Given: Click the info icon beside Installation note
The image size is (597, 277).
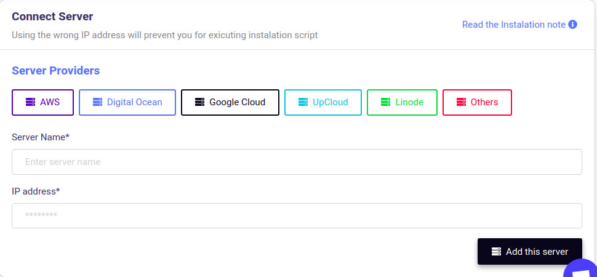Looking at the screenshot, I should [x=572, y=25].
